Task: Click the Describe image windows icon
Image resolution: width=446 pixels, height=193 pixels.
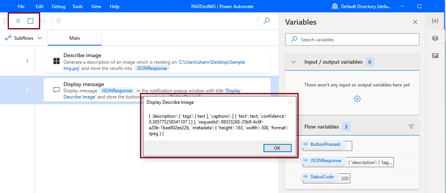Action: coord(57,61)
